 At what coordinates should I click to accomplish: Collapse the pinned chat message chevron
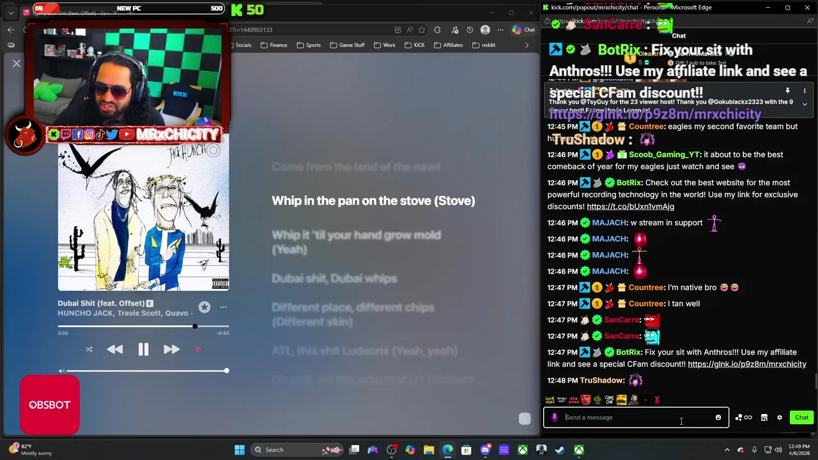805,104
